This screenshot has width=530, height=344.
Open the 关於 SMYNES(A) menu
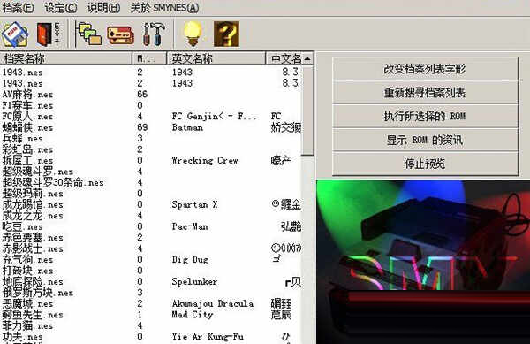(x=164, y=7)
